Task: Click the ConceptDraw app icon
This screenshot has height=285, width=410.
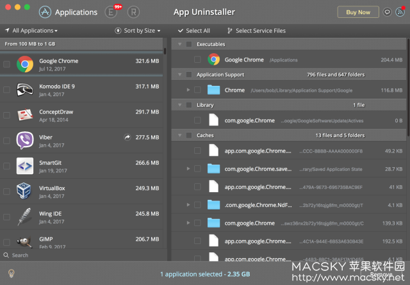Action: tap(25, 115)
